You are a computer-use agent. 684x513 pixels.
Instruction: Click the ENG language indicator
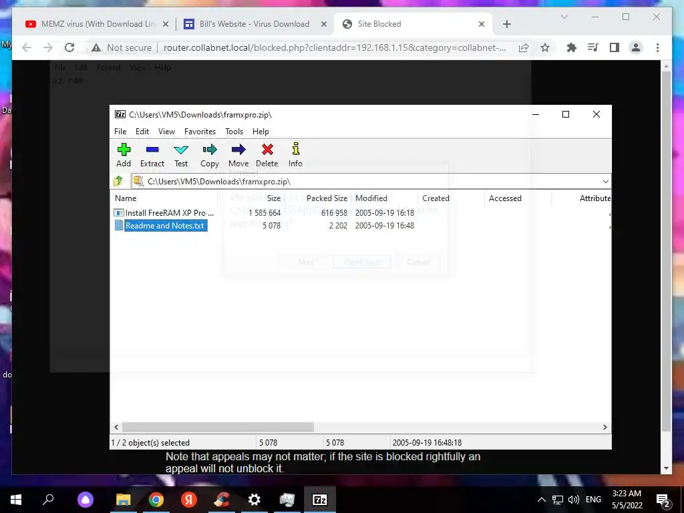(593, 500)
